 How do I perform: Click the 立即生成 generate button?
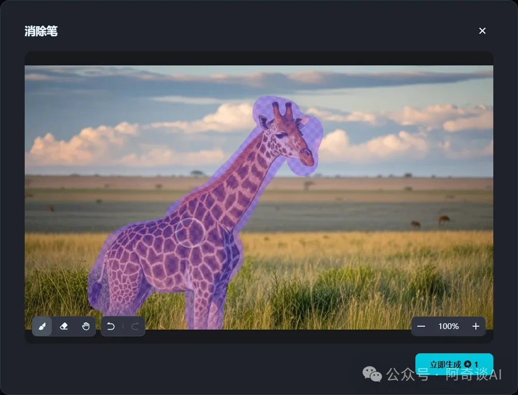coord(454,364)
